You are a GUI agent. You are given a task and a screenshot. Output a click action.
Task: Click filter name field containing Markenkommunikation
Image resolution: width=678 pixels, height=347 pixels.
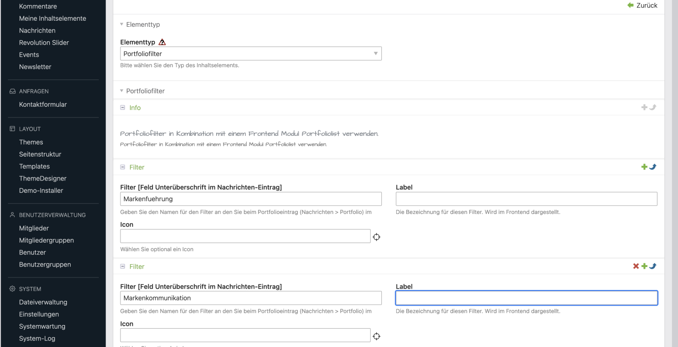tap(250, 298)
